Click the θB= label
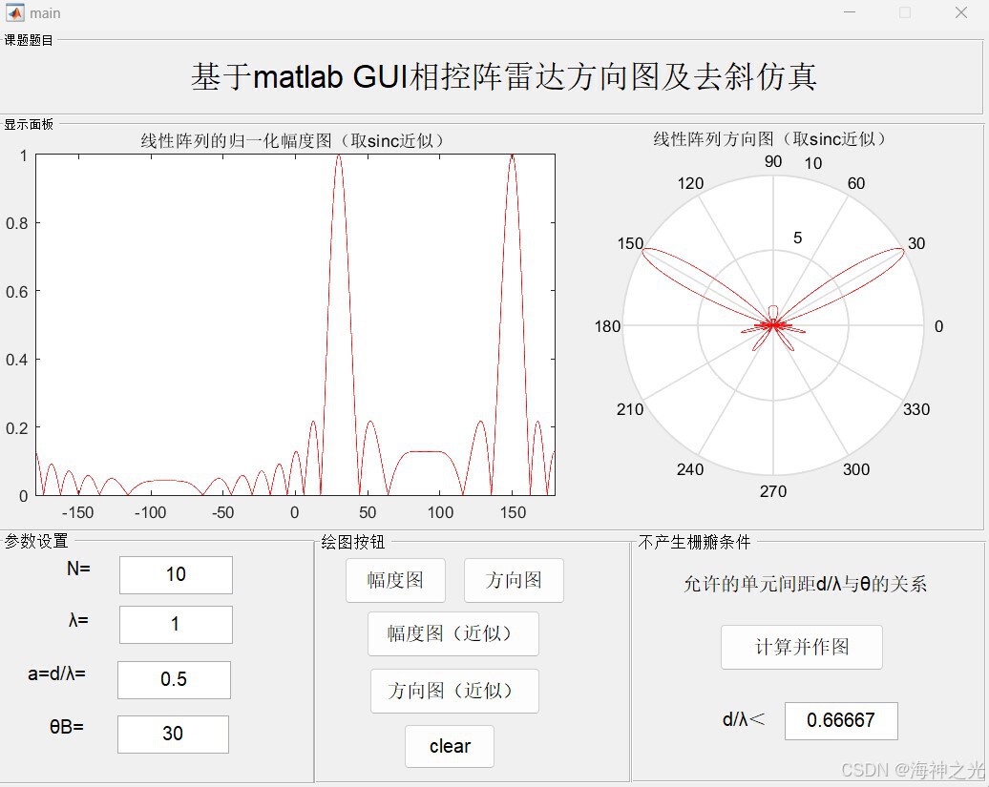The height and width of the screenshot is (787, 989). click(67, 727)
